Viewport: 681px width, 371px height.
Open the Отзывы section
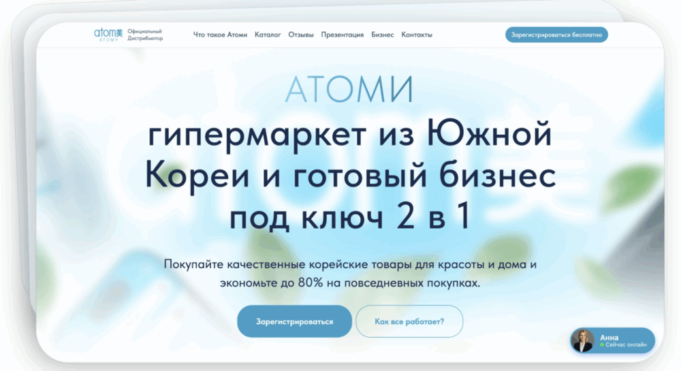[301, 35]
